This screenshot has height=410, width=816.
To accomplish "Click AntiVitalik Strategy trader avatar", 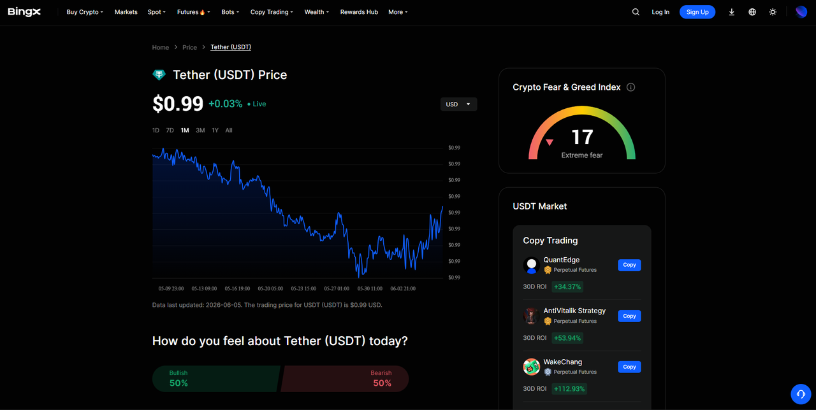I will point(532,316).
